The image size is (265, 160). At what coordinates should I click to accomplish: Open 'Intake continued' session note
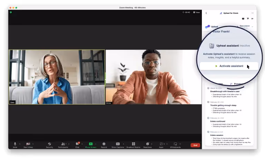(218, 121)
